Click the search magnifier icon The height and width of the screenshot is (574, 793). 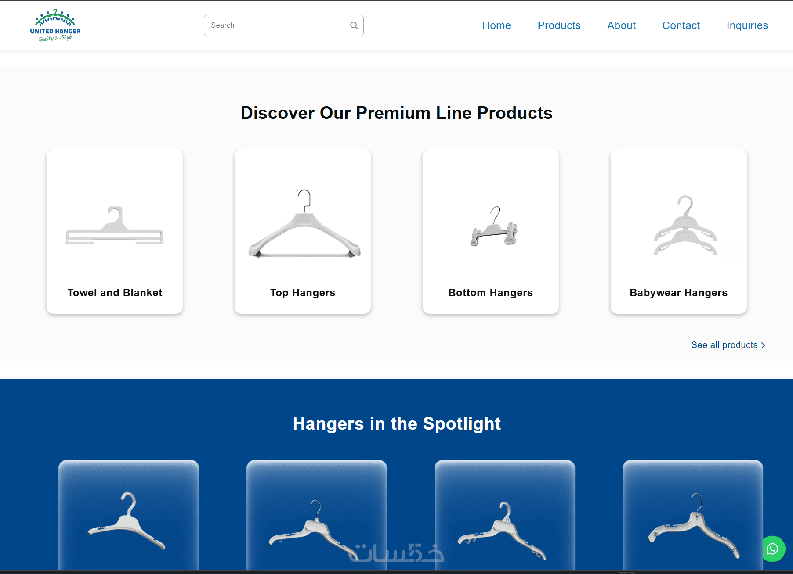click(354, 25)
